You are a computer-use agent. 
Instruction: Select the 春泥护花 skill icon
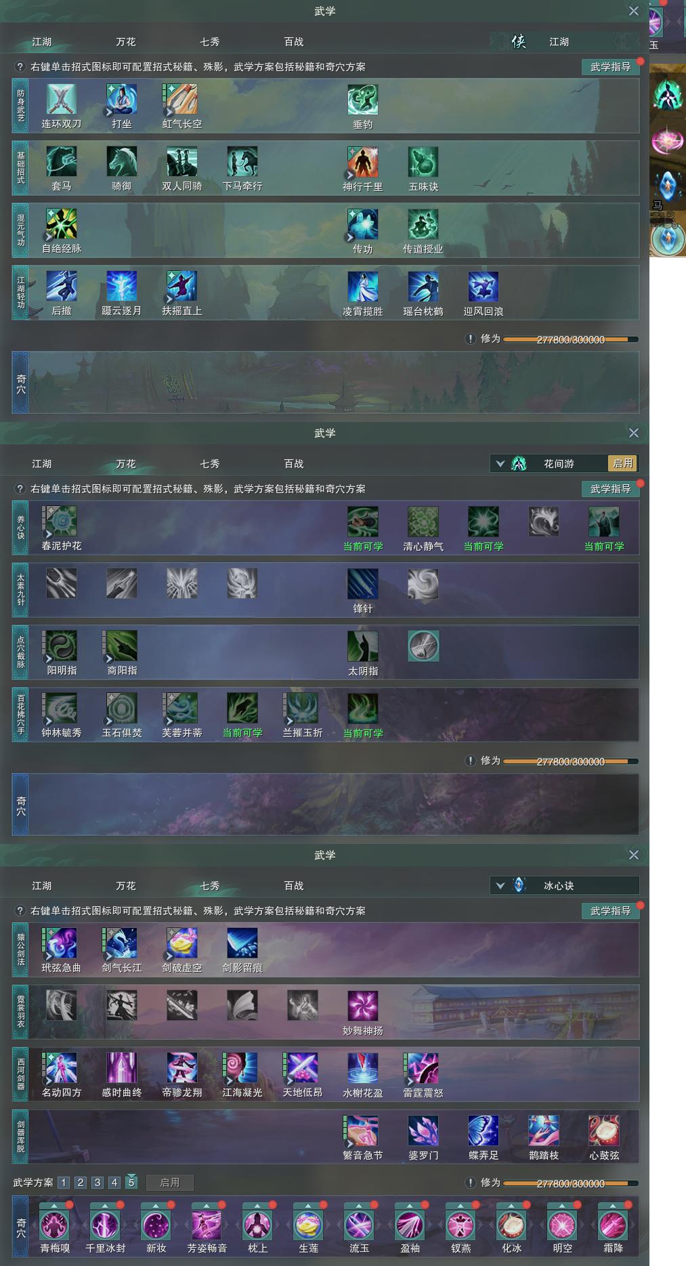pos(62,522)
